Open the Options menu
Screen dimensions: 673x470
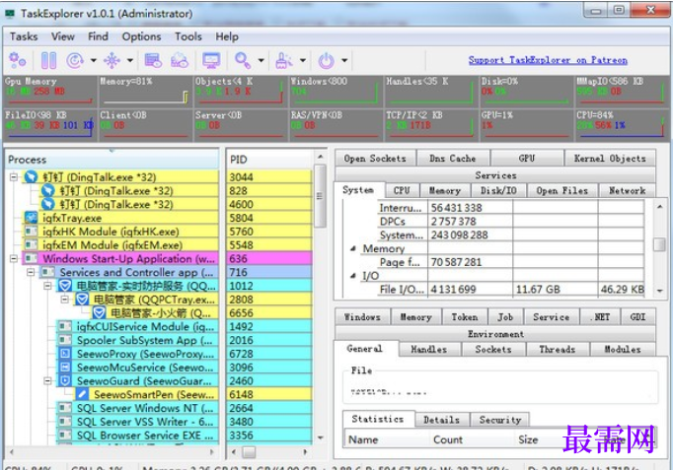pyautogui.click(x=141, y=36)
